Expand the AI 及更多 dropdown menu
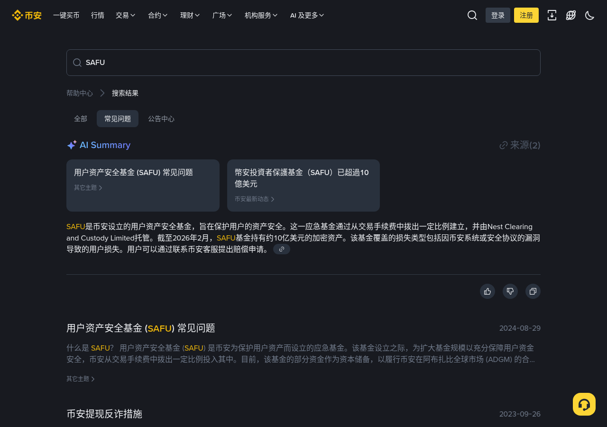This screenshot has height=427, width=607. point(307,15)
